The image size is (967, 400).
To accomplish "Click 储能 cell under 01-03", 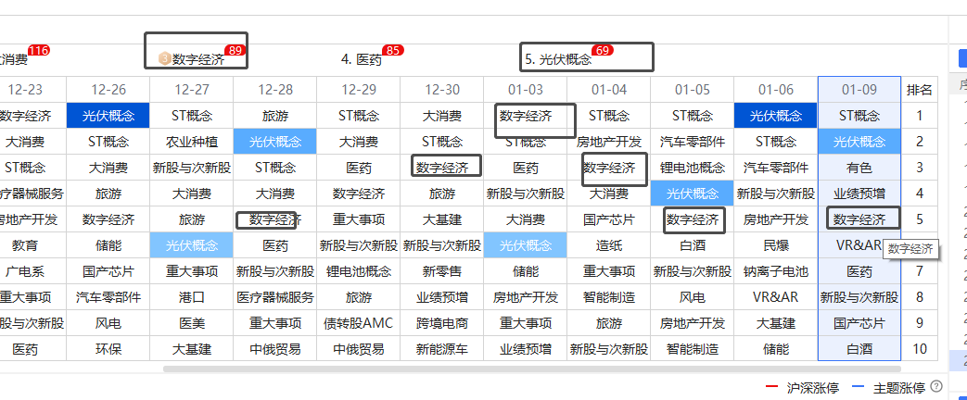I will [x=526, y=271].
